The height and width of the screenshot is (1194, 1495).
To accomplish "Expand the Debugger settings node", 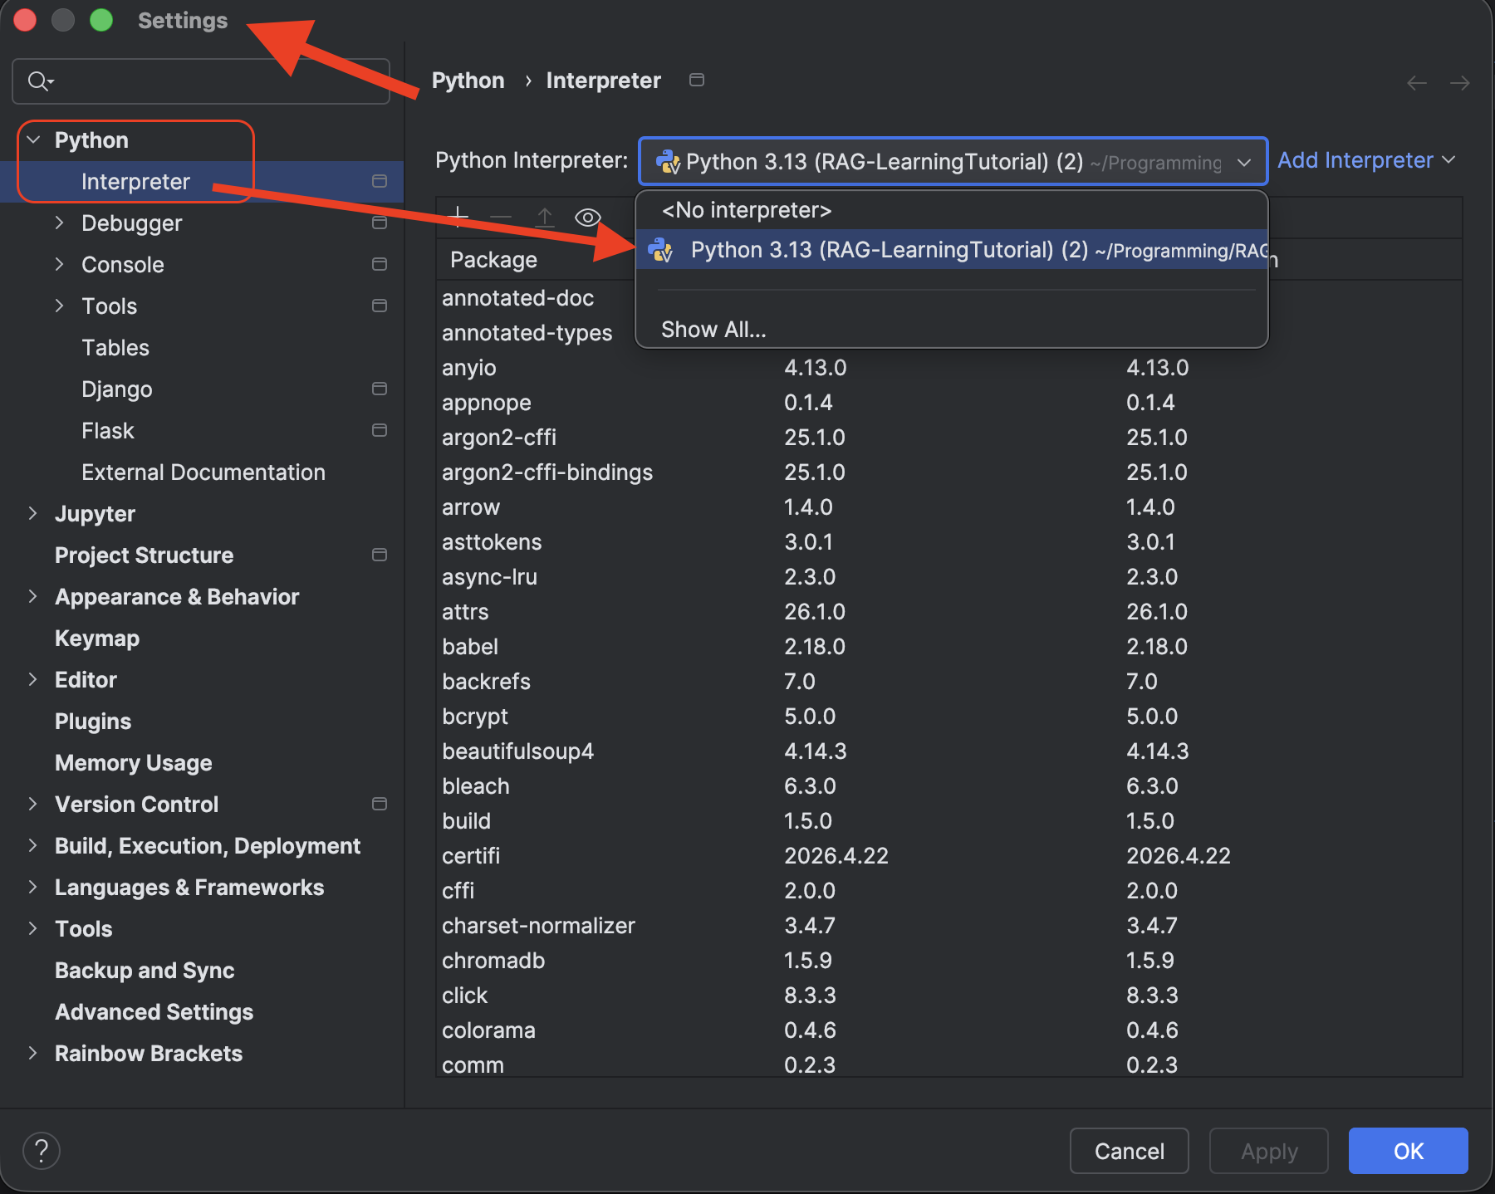I will tap(59, 223).
